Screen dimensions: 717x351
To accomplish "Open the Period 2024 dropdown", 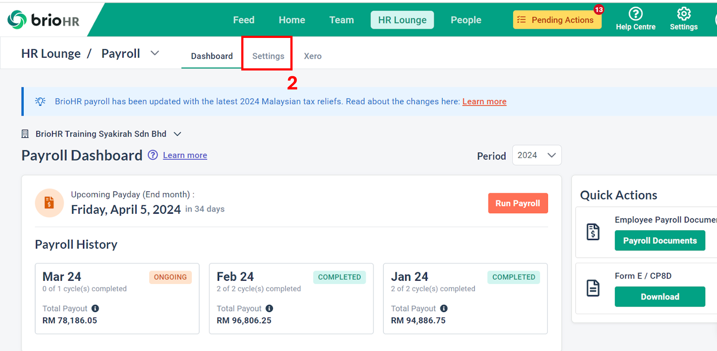I will [x=537, y=155].
